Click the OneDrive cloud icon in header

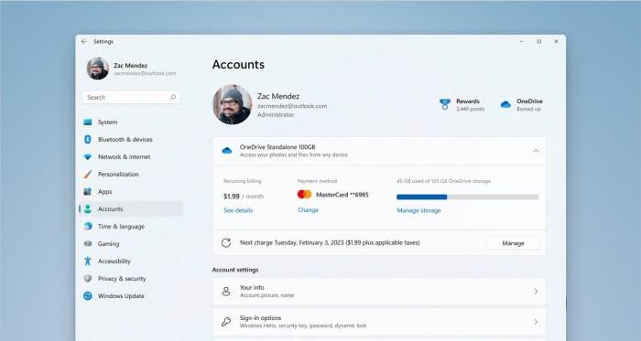[x=505, y=105]
